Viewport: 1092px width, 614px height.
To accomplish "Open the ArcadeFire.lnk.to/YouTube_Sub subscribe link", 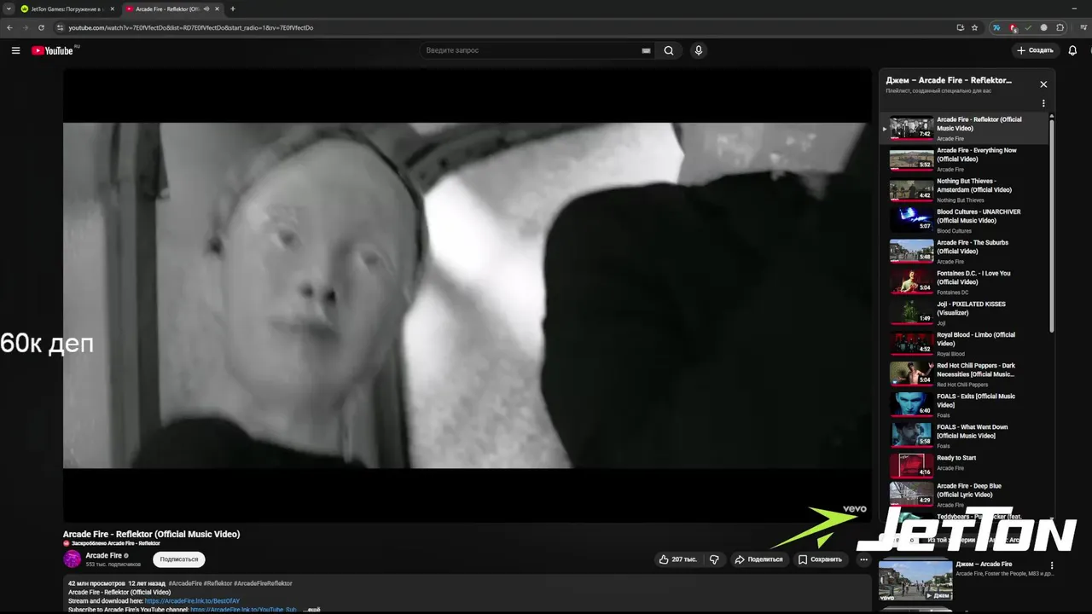I will pos(243,610).
